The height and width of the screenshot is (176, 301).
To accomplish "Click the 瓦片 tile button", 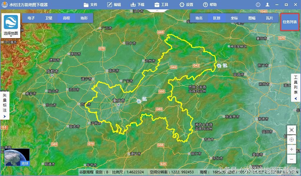I will [x=270, y=18].
